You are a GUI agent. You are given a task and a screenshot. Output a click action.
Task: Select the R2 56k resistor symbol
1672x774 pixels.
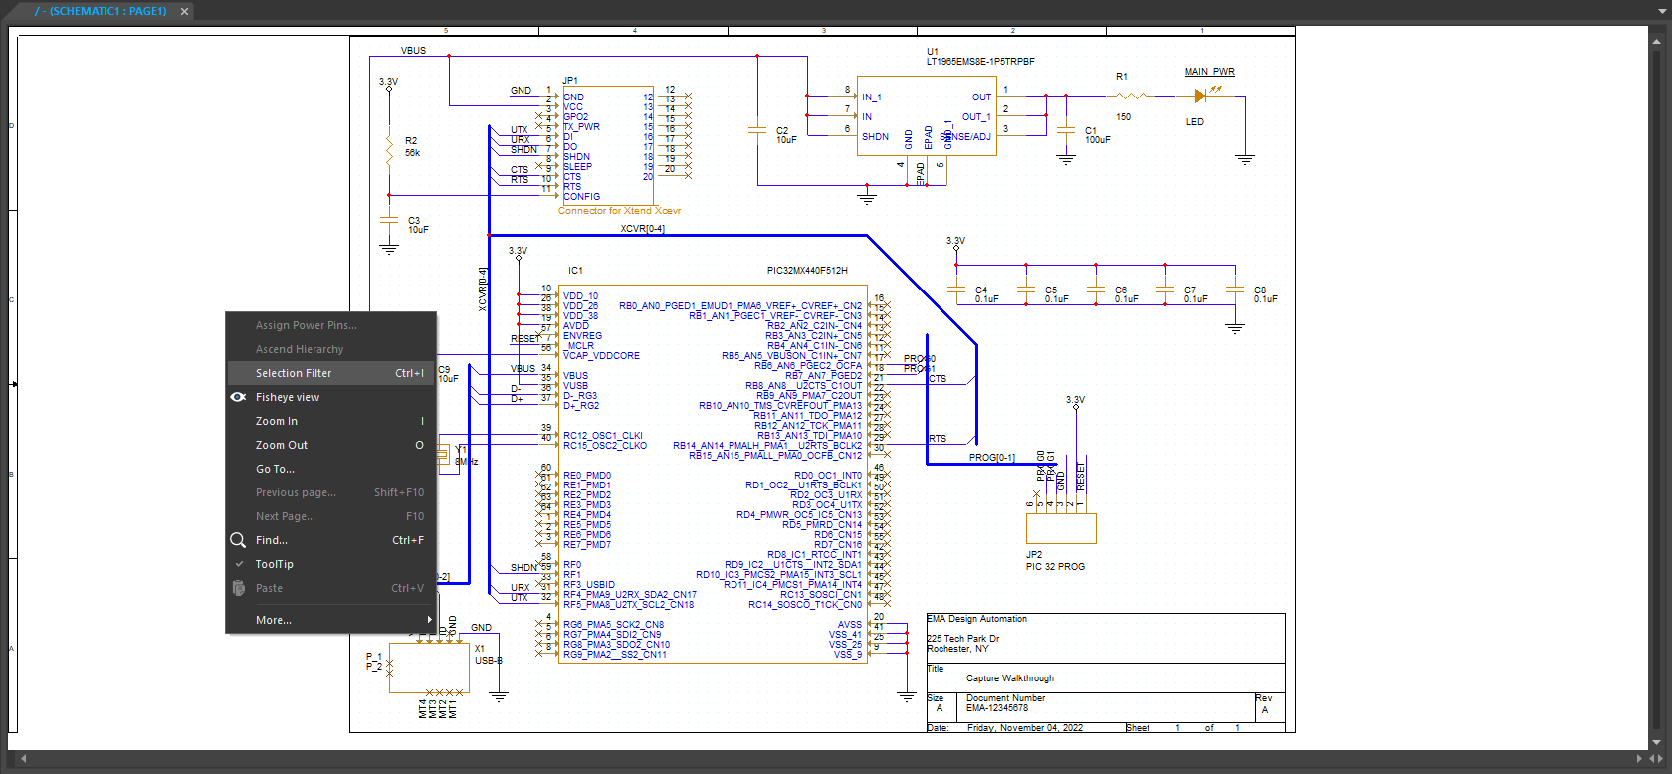pyautogui.click(x=389, y=149)
